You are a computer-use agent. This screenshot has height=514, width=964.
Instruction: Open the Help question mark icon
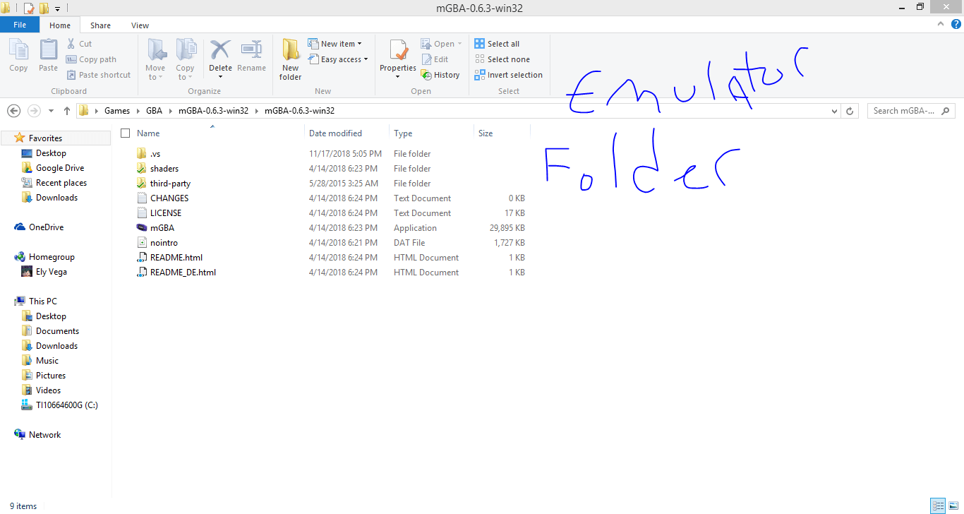tap(956, 24)
